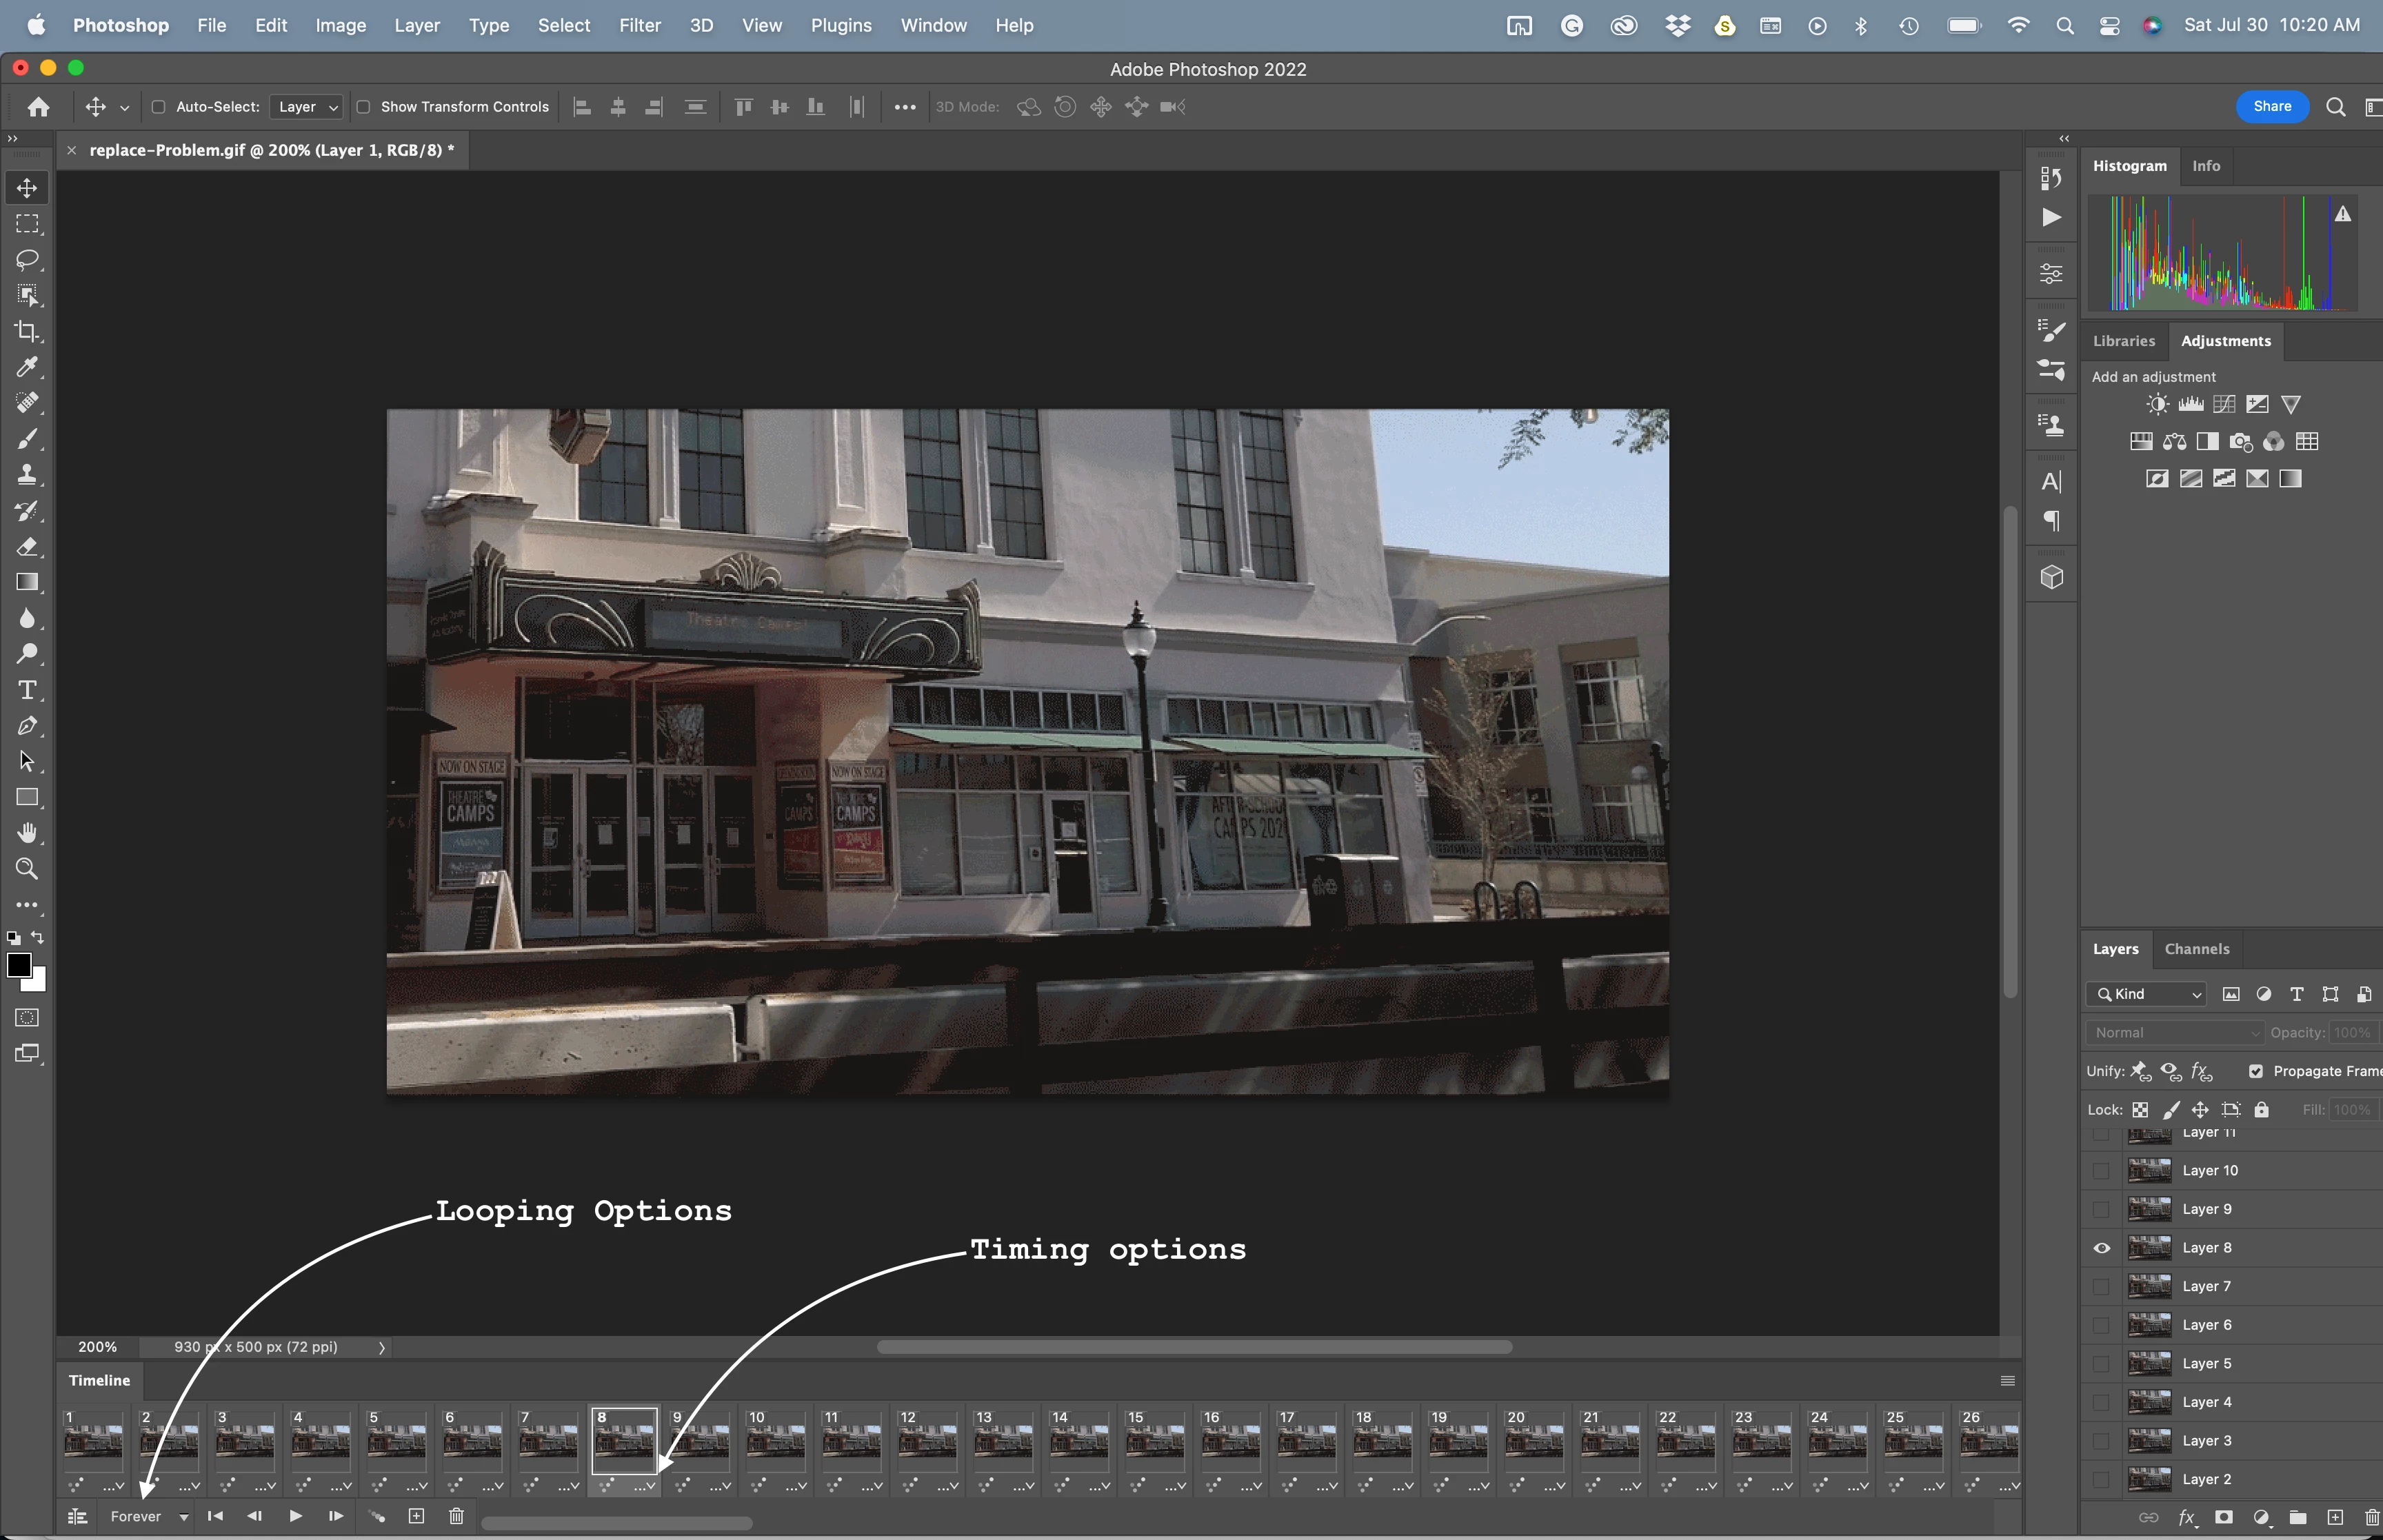Screen dimensions: 2383x1540
Task: Hide Layer 8 visibility eye
Action: pos(2101,1248)
